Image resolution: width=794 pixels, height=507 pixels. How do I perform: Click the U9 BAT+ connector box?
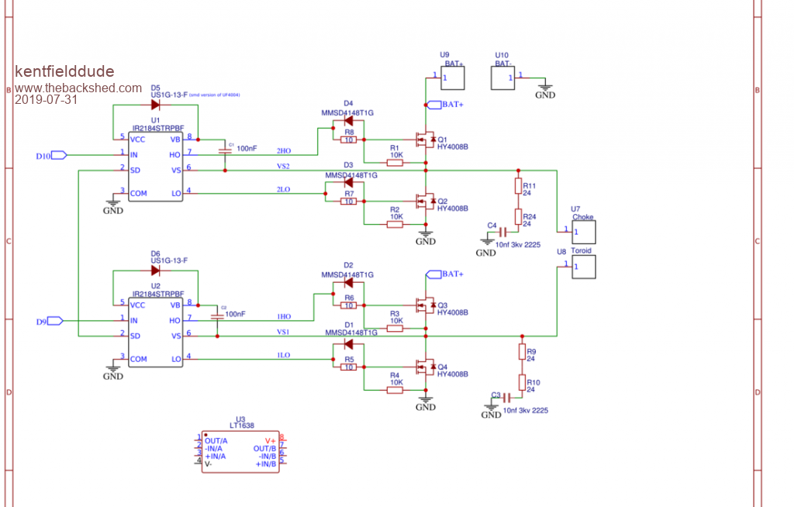coord(452,78)
